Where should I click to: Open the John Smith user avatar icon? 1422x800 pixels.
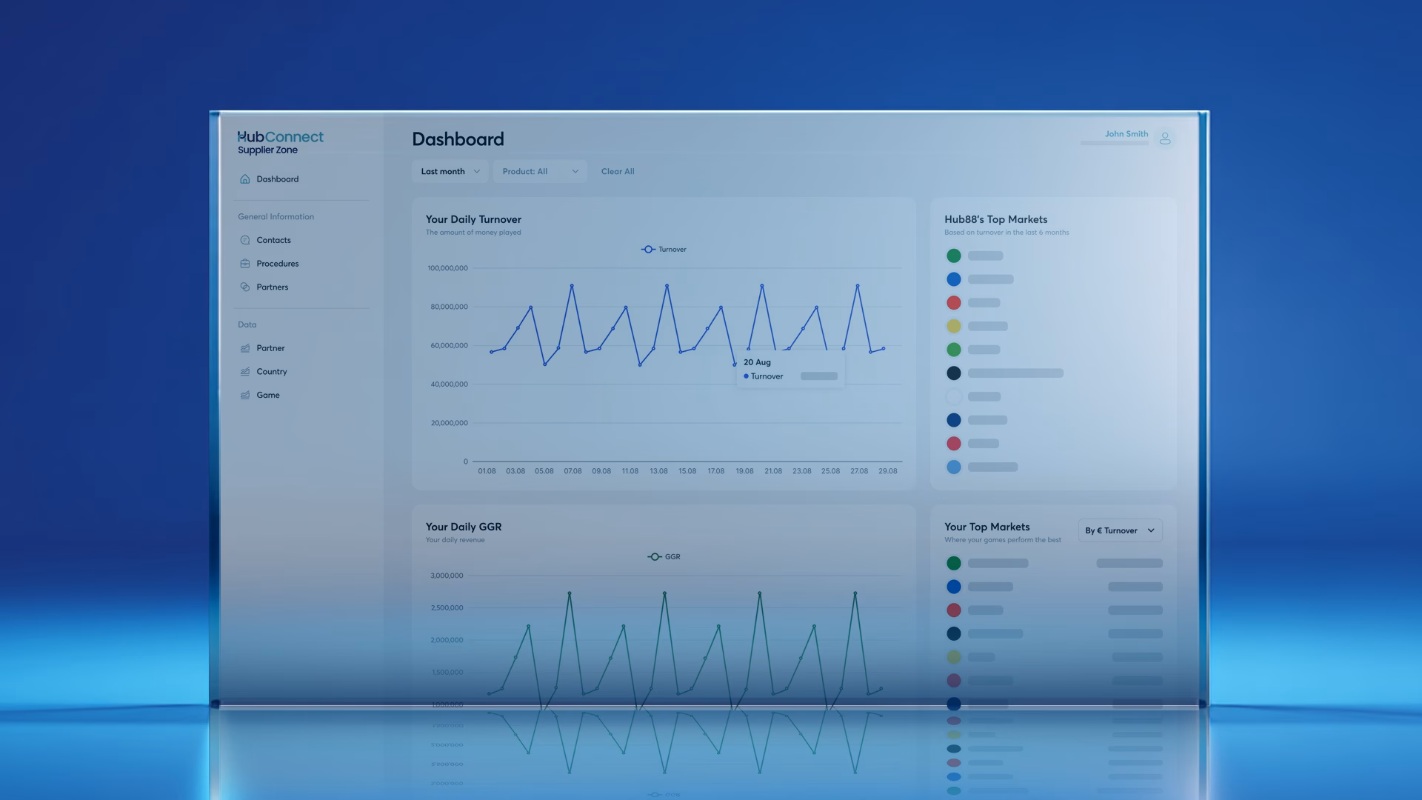point(1165,139)
